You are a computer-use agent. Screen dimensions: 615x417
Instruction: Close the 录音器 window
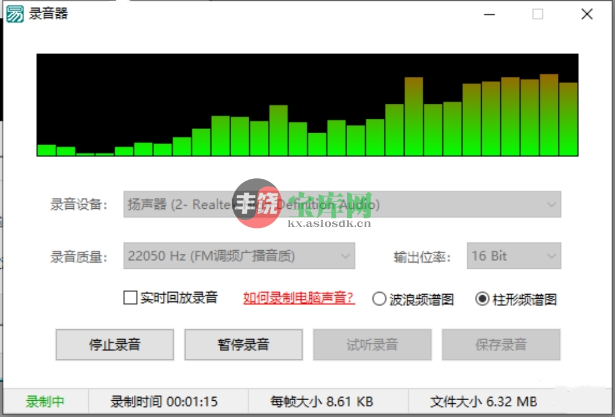coord(587,14)
